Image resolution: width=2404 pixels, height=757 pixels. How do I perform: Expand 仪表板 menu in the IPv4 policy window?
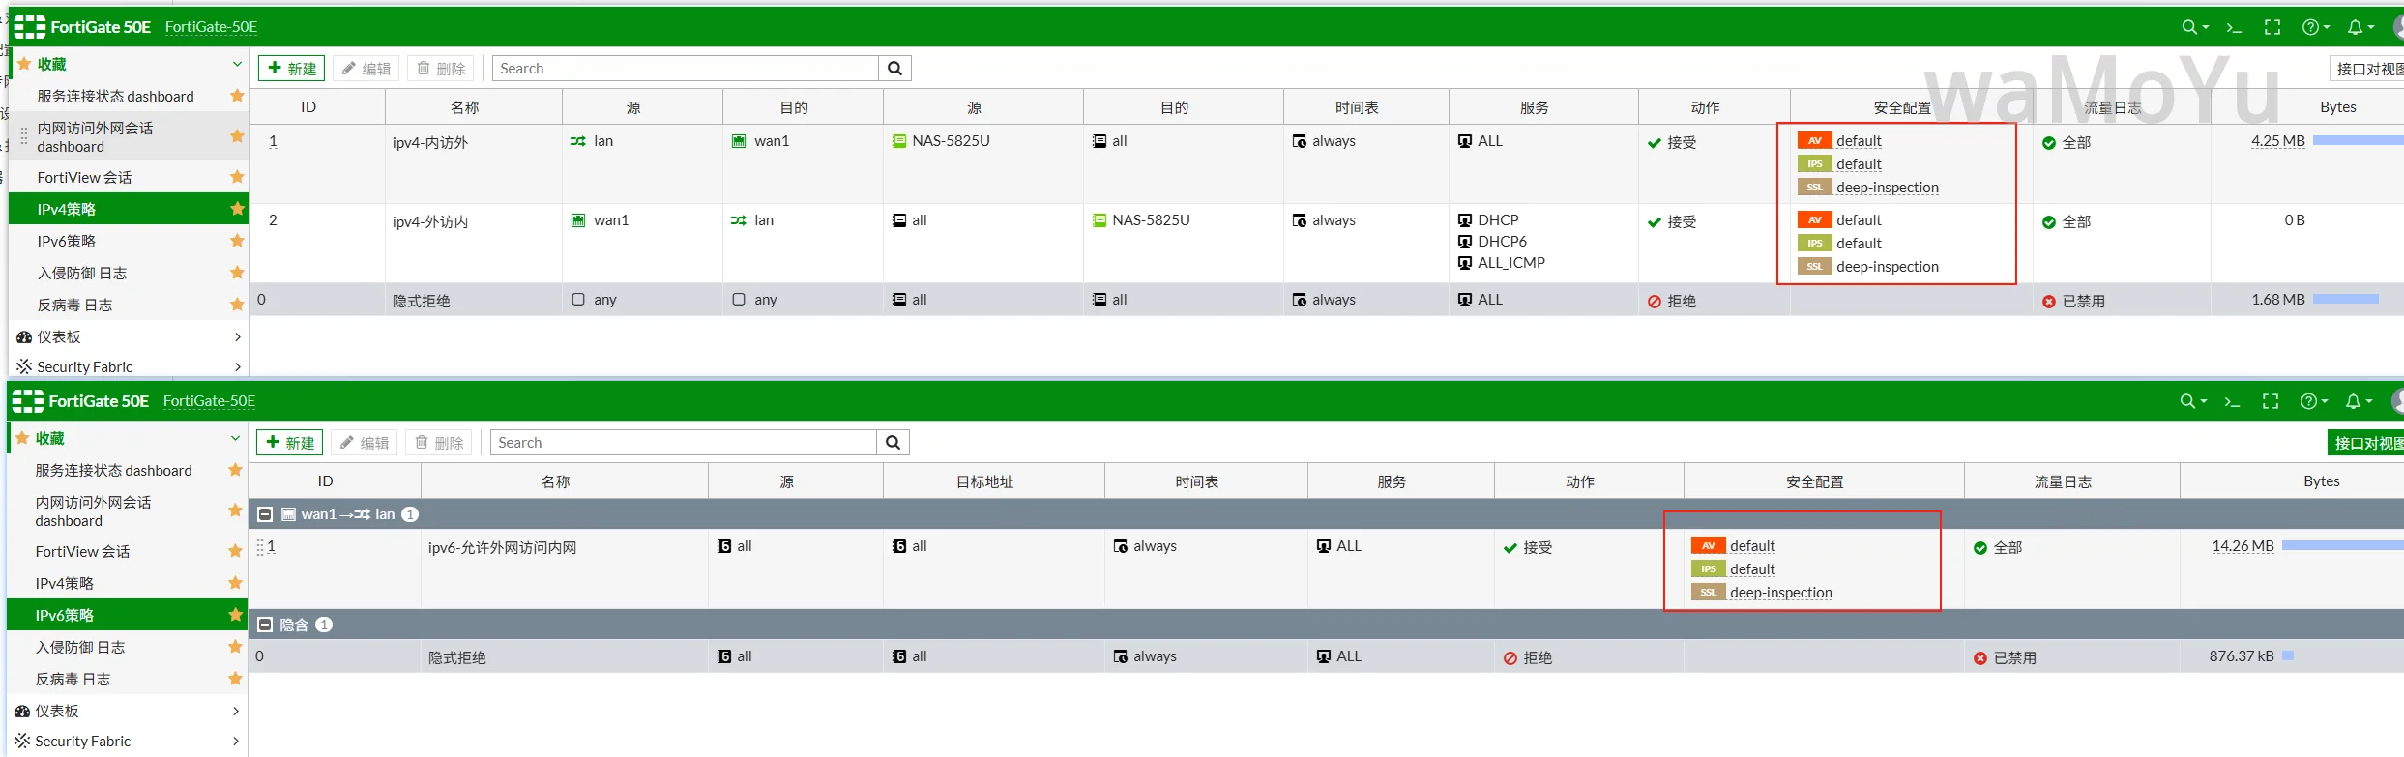[238, 336]
